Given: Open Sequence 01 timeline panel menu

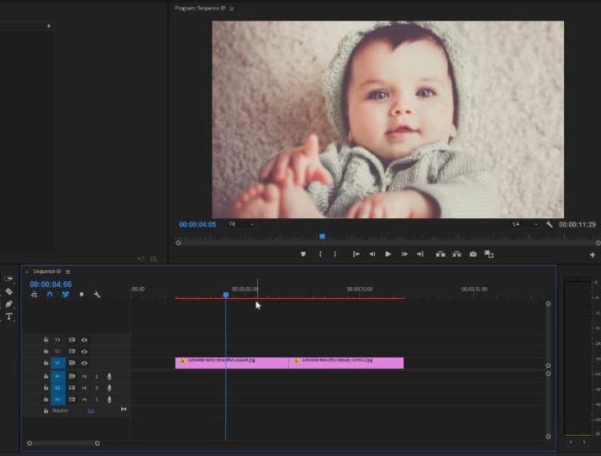Looking at the screenshot, I should (68, 272).
